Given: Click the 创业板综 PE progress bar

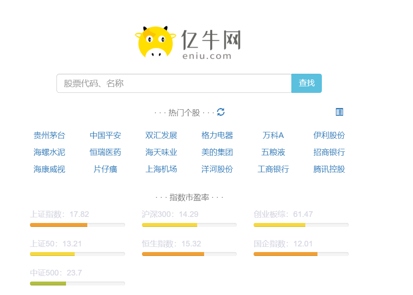Looking at the screenshot, I should click(x=301, y=225).
